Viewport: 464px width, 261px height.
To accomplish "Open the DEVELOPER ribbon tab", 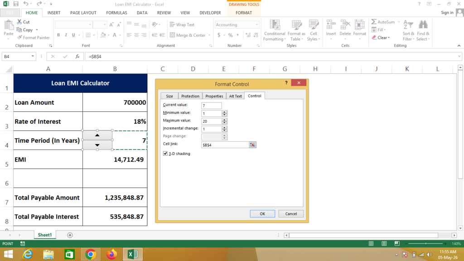I will [x=210, y=13].
